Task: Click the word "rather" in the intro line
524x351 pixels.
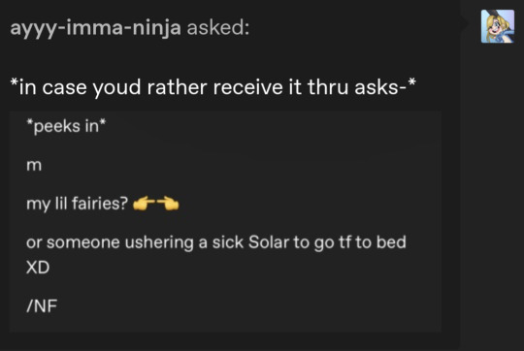Action: 178,88
